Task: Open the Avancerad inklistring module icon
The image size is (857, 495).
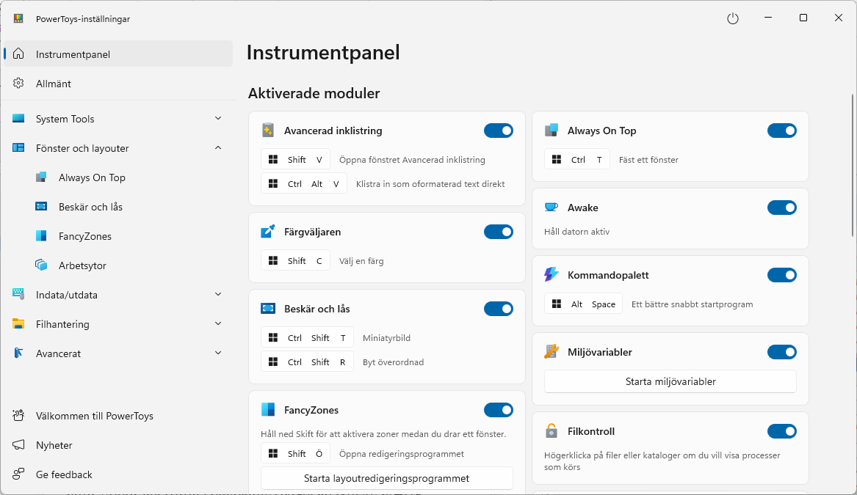Action: (267, 131)
